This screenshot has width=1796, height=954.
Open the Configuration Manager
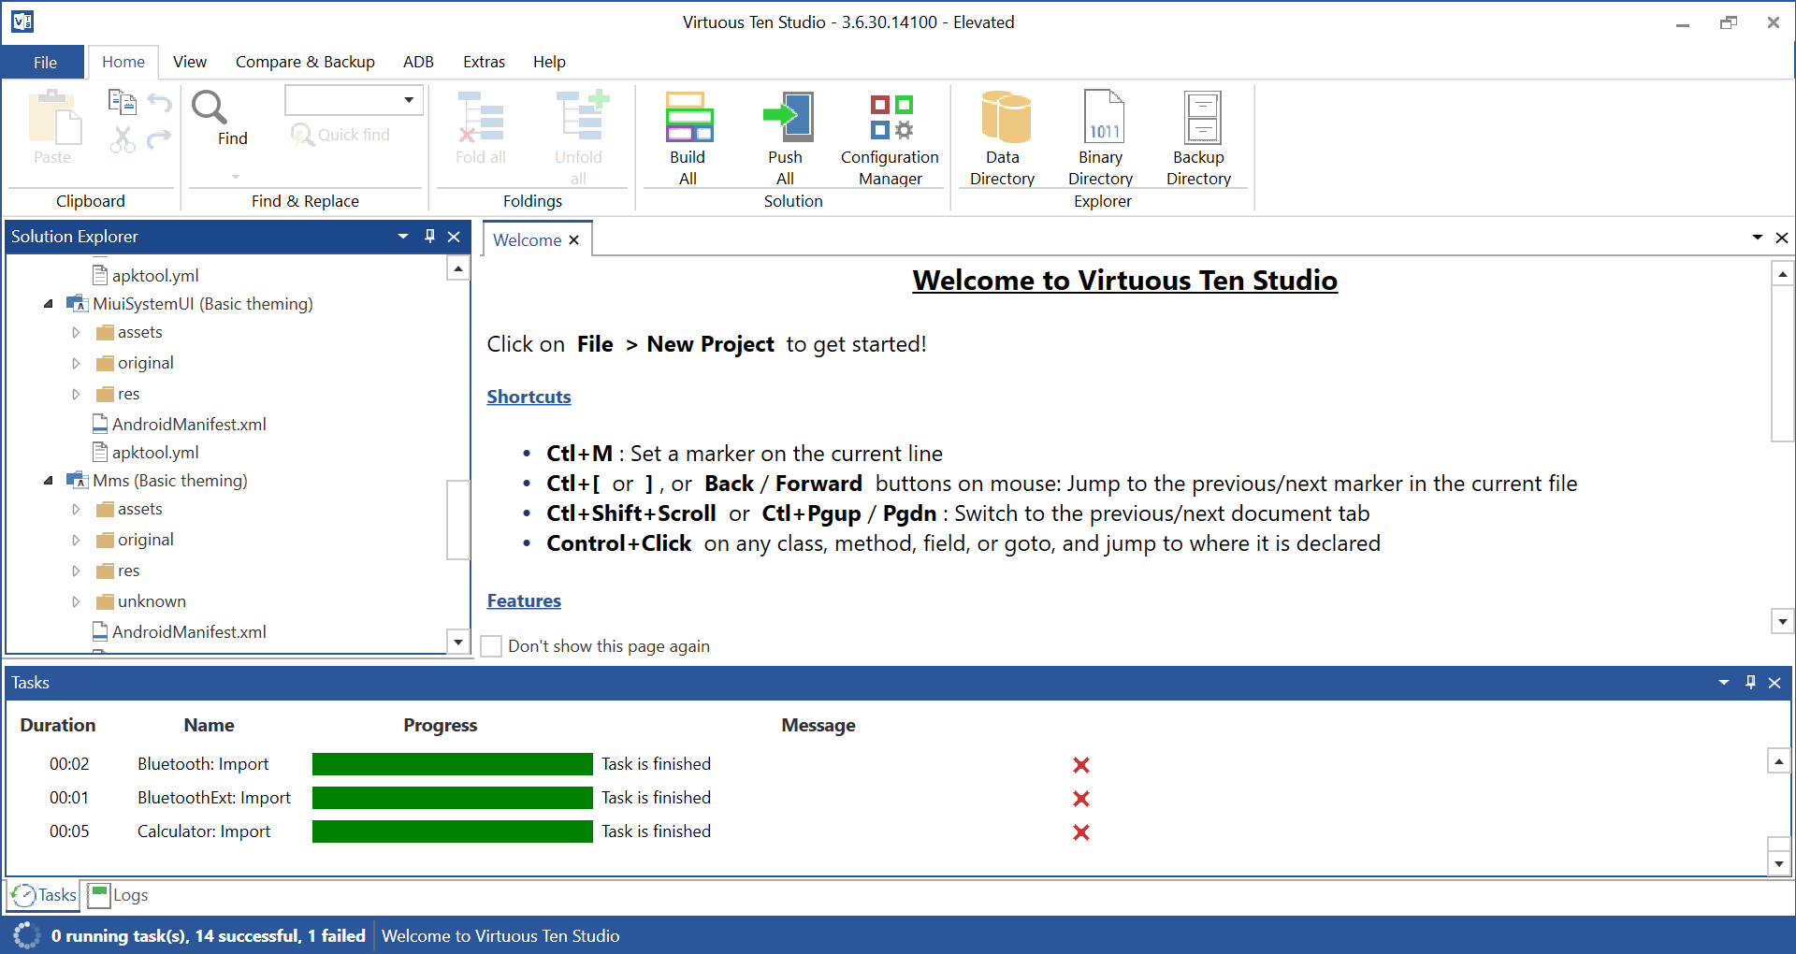[x=891, y=137]
